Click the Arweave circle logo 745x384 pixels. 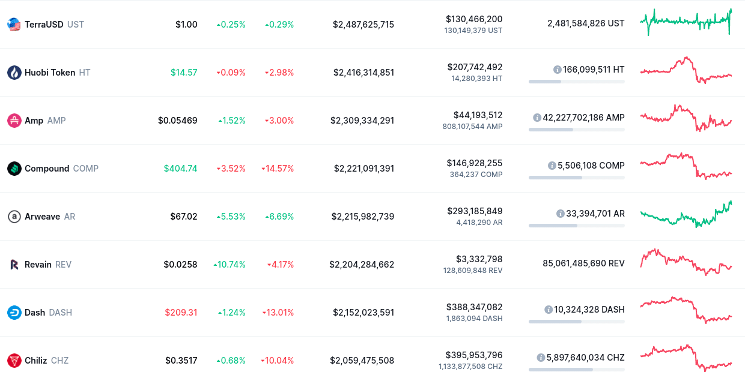14,217
